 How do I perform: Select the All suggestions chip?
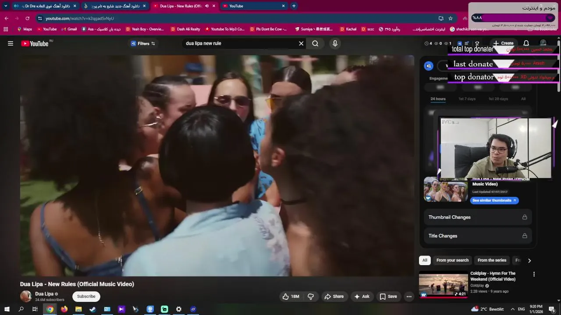tap(425, 260)
